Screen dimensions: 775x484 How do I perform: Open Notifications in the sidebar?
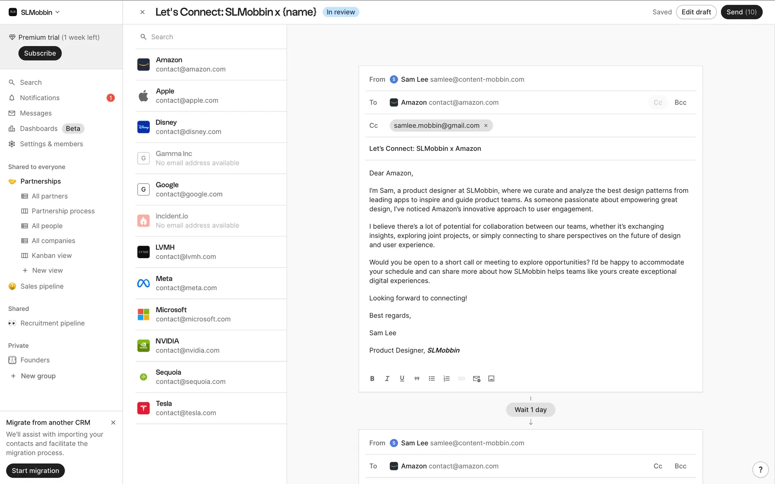[40, 98]
